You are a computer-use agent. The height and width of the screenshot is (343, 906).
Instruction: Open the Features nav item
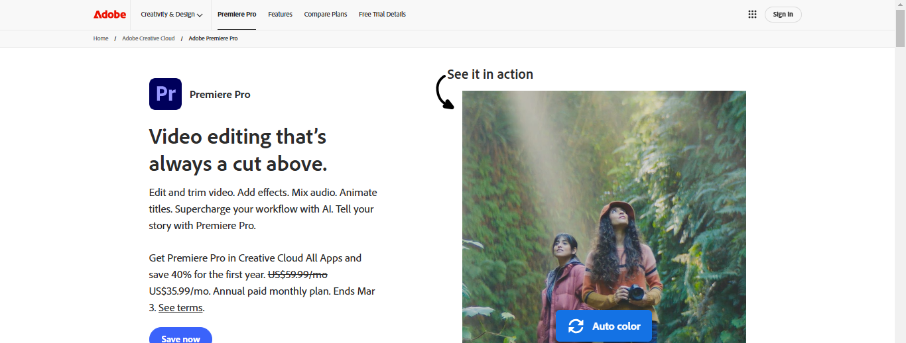[x=280, y=15]
